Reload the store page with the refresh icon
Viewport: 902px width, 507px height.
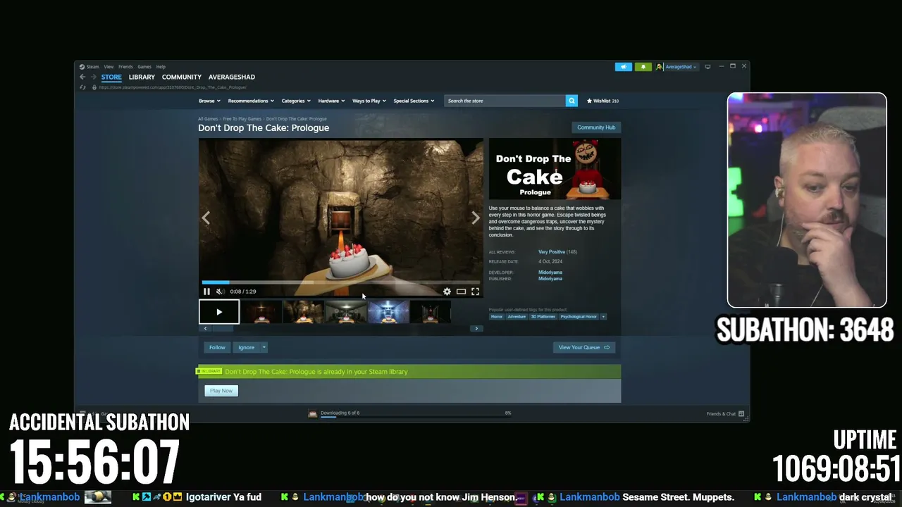[x=83, y=87]
